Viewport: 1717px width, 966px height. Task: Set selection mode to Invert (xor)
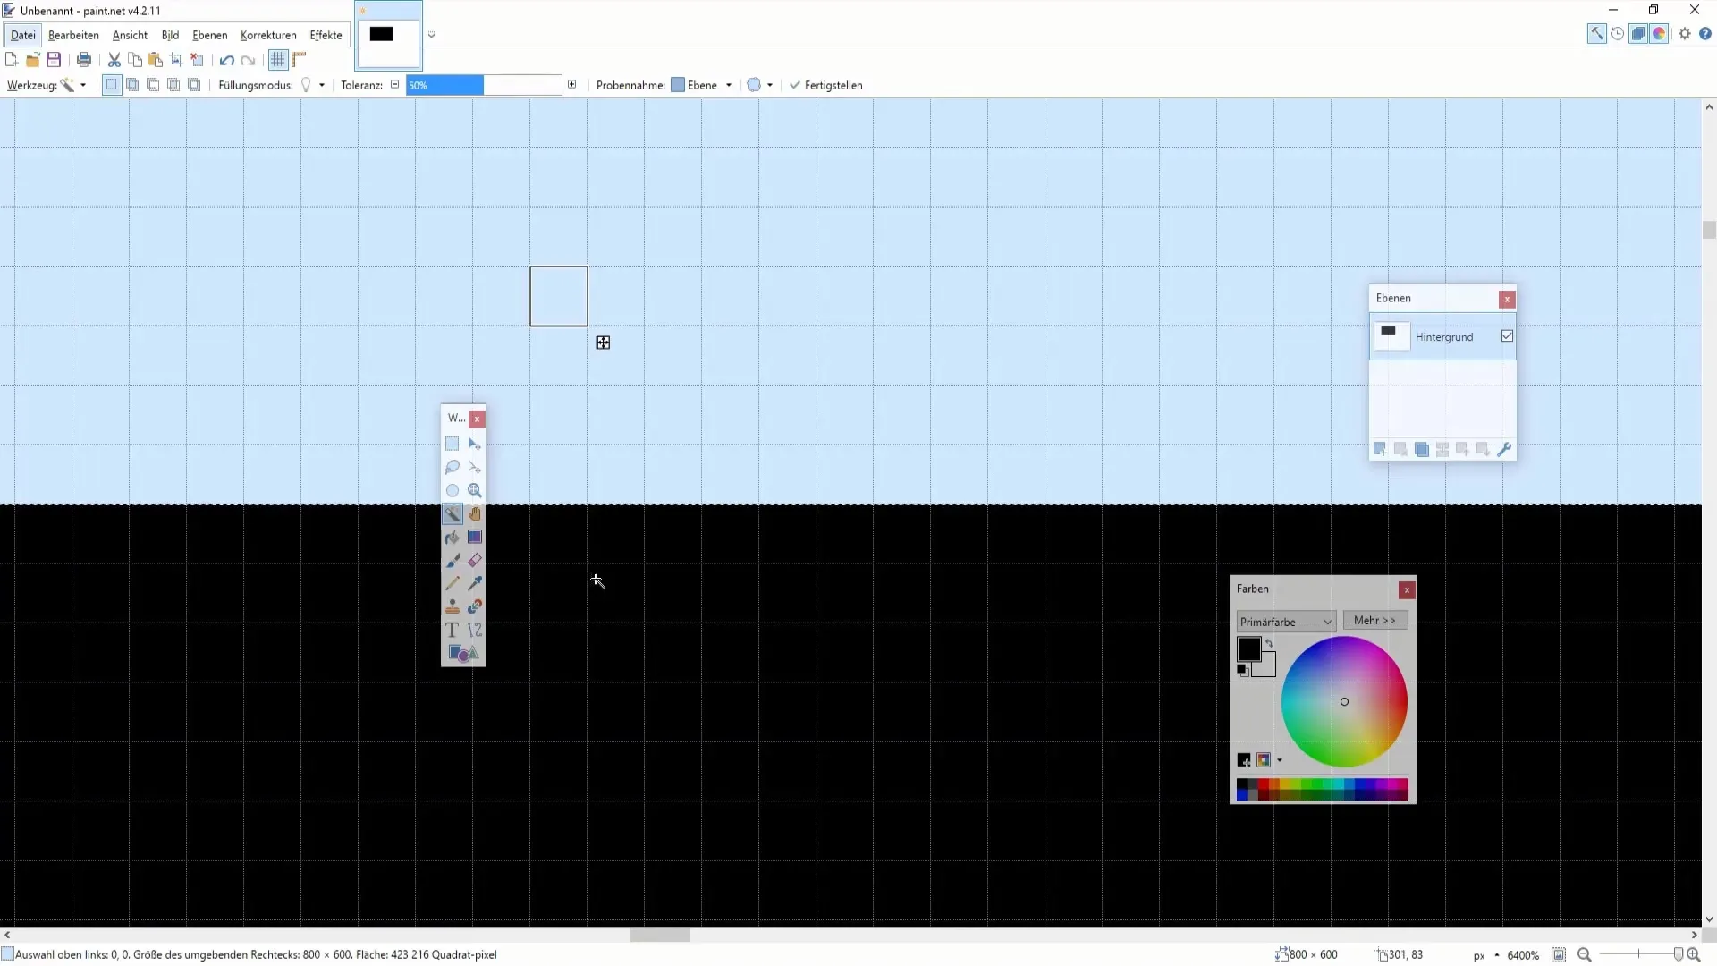[x=194, y=85]
